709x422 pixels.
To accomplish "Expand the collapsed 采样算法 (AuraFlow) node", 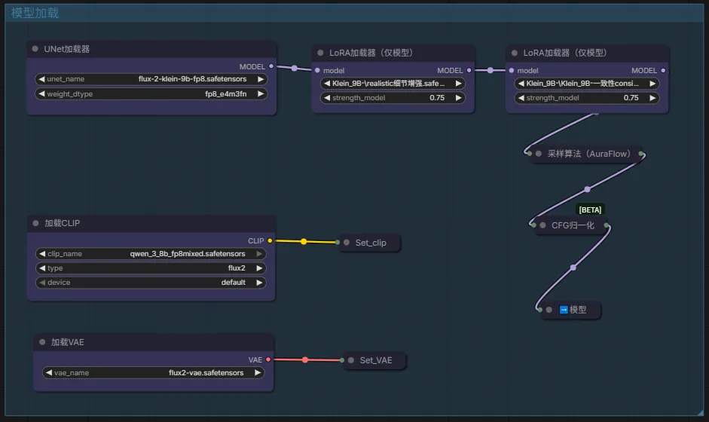I will click(539, 154).
